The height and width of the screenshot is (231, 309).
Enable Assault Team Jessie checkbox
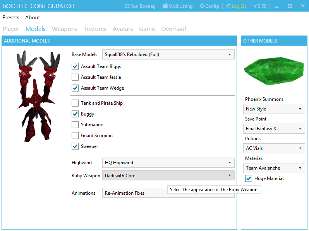click(75, 77)
